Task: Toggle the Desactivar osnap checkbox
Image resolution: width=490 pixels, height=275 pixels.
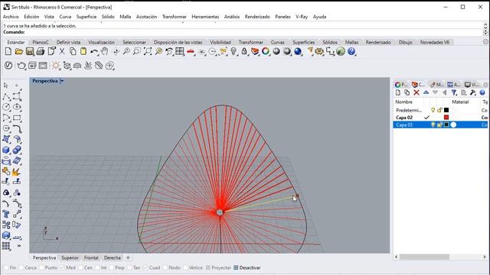Action: coord(236,267)
